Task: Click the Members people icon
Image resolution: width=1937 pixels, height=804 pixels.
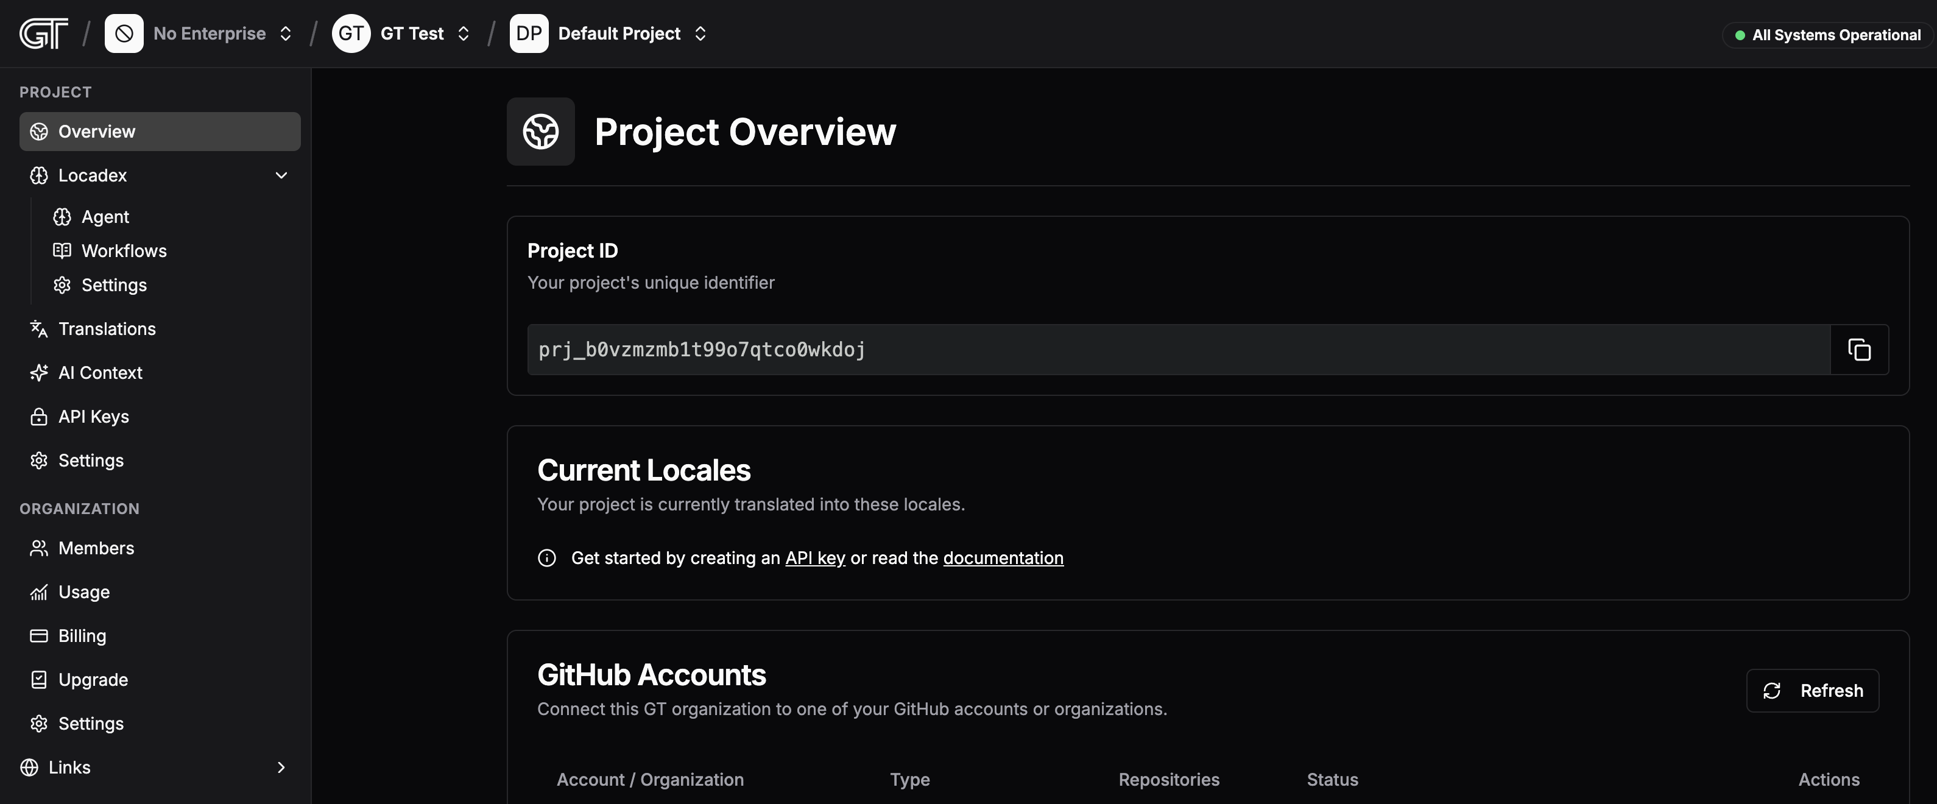Action: point(39,548)
